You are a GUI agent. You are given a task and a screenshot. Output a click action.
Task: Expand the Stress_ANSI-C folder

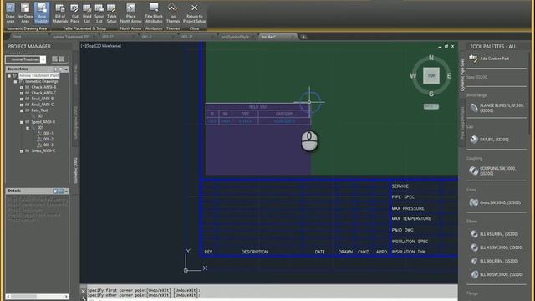pyautogui.click(x=22, y=150)
